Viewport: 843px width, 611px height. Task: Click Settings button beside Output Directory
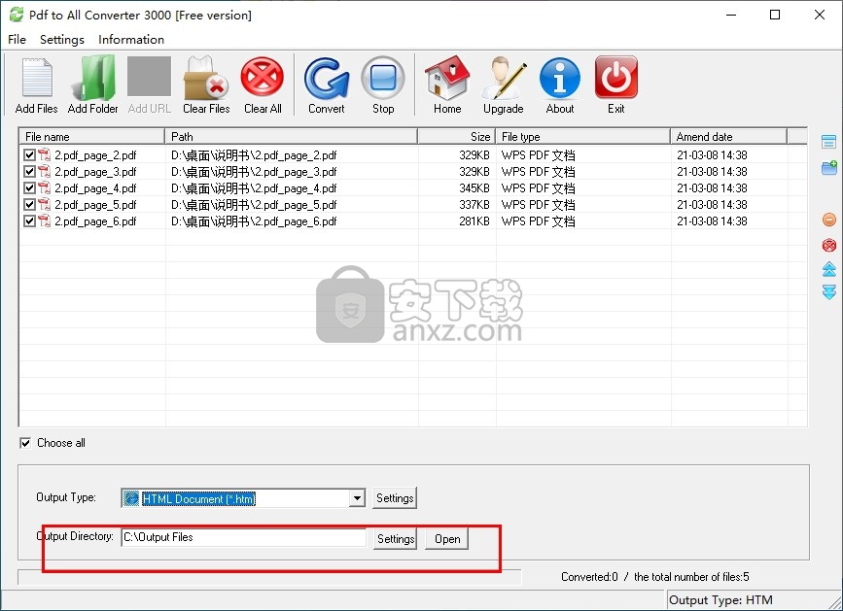click(x=395, y=538)
